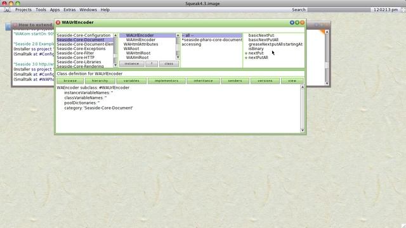This screenshot has height=228, width=406.
Task: Open the view dropdown button
Action: coord(292,81)
